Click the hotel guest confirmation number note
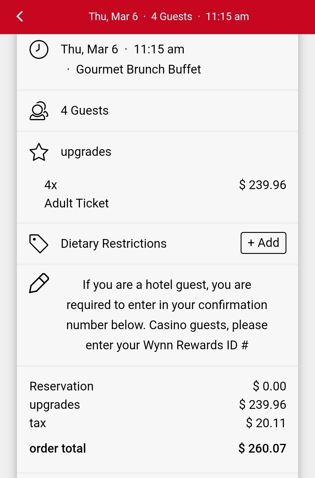 (167, 315)
